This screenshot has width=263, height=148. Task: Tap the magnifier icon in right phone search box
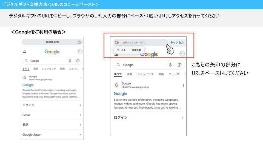point(118,65)
